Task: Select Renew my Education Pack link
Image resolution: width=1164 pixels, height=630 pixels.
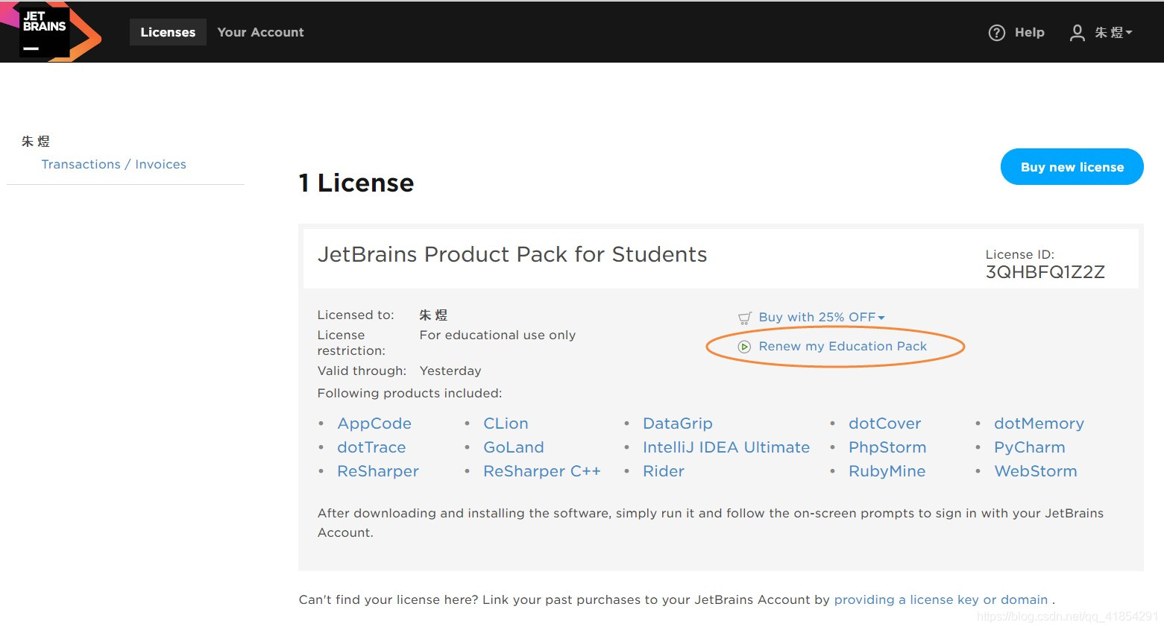Action: coord(843,347)
